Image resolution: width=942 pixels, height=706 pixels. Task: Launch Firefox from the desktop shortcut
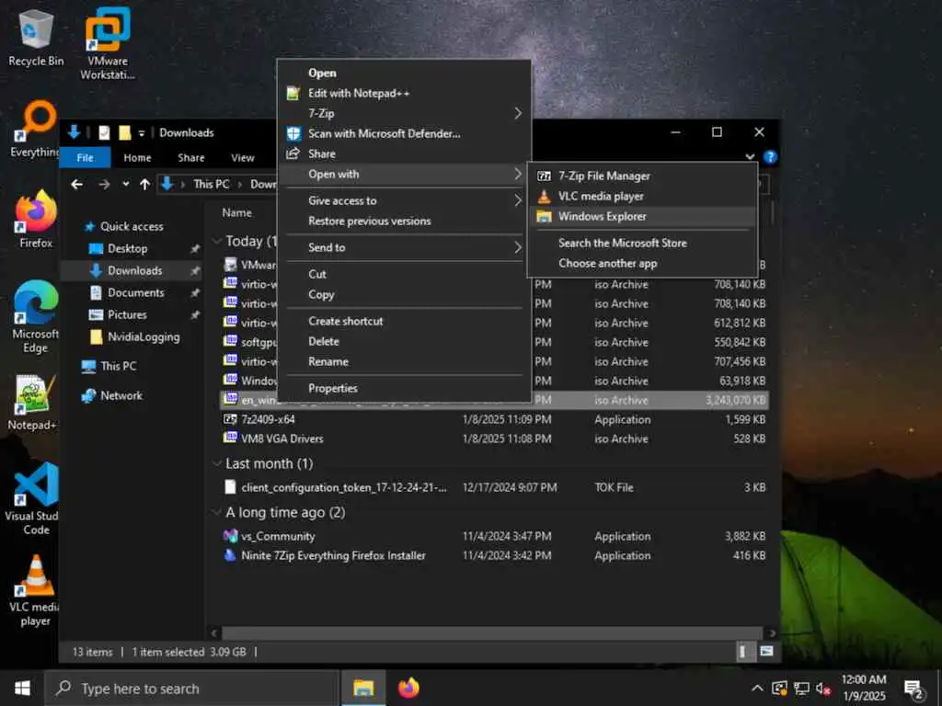pos(36,219)
